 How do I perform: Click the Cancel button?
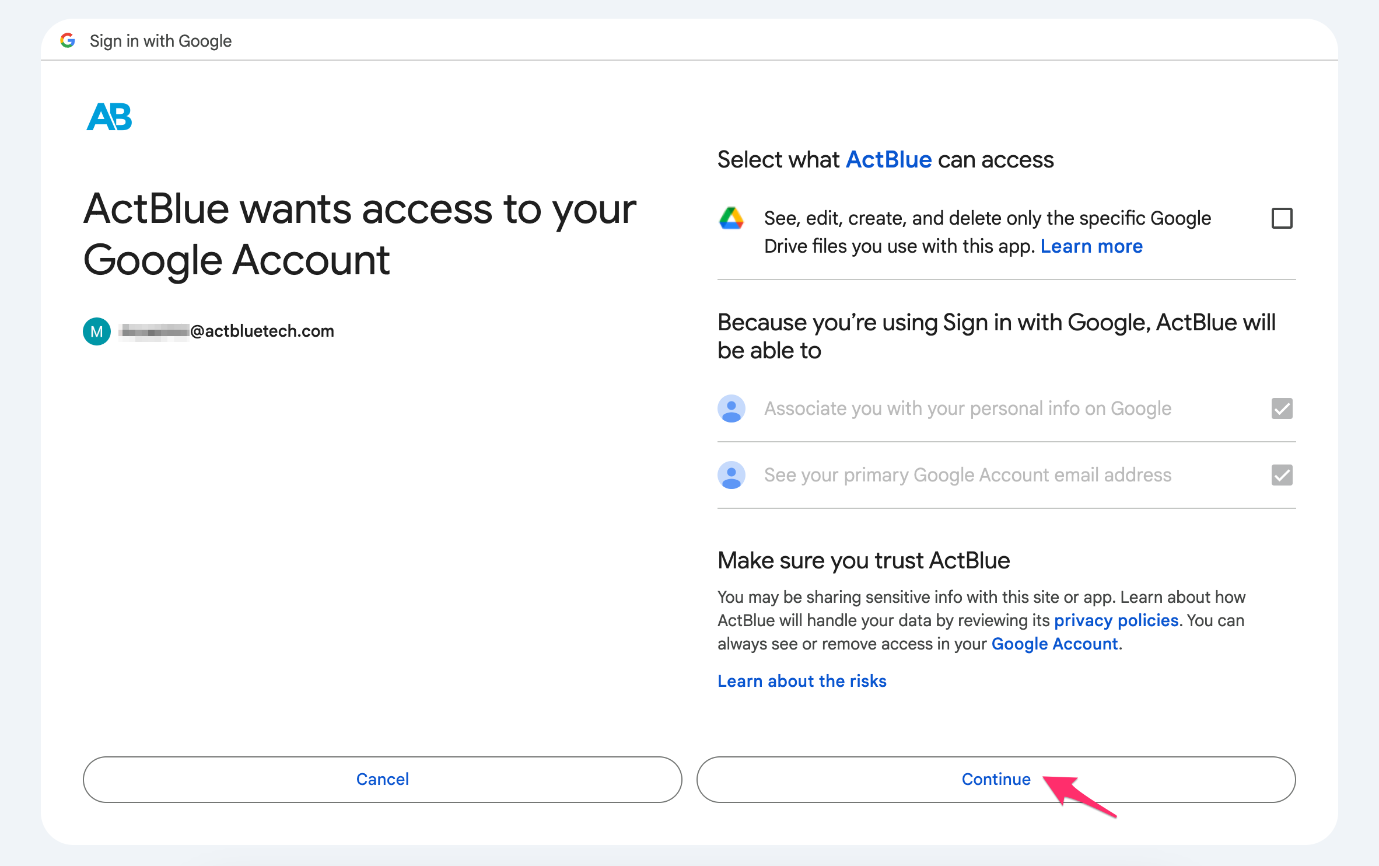[382, 778]
